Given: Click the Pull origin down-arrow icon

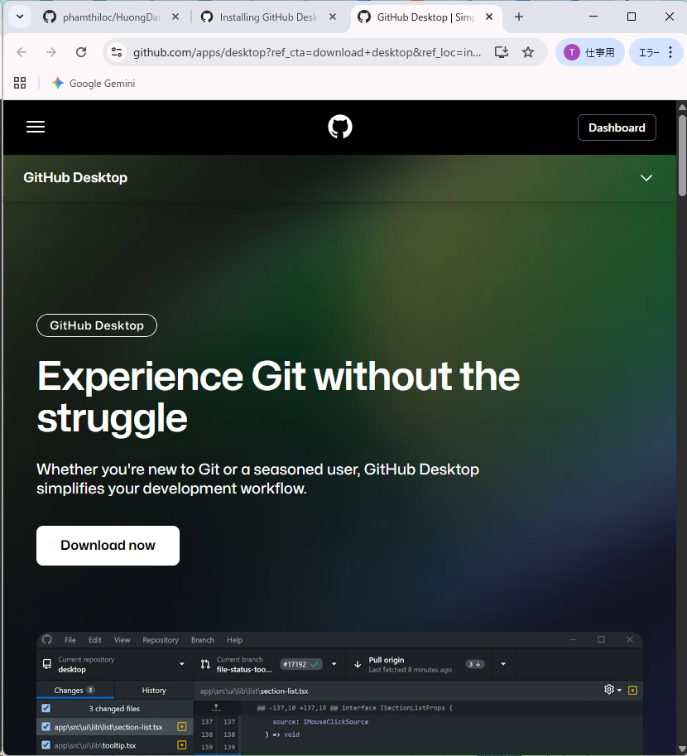Looking at the screenshot, I should coord(358,664).
